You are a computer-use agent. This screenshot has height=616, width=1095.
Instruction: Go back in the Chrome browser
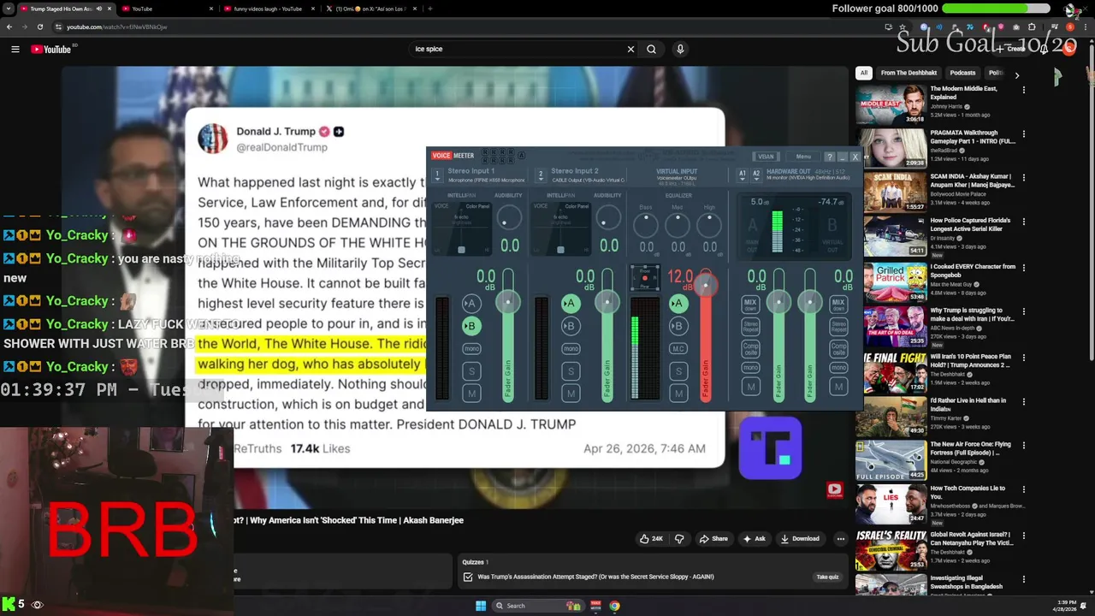9,27
